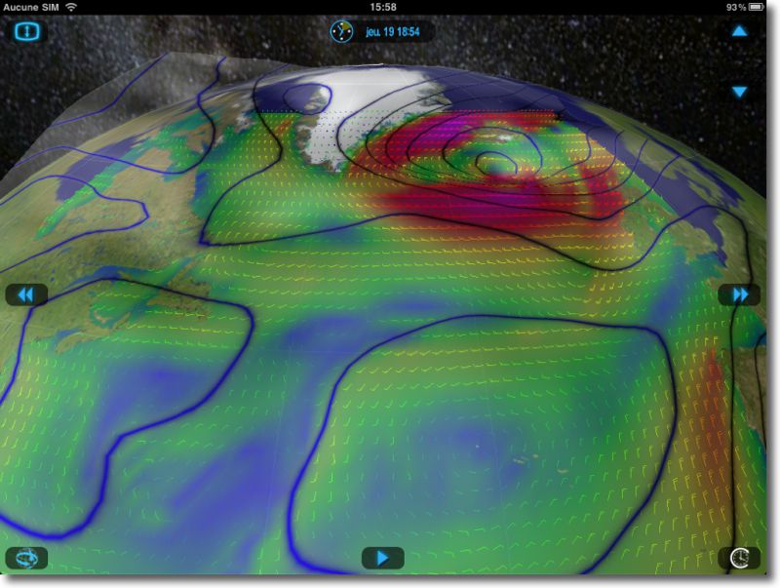Tap the 93 % battery percentage
The width and height of the screenshot is (780, 588).
tap(736, 7)
